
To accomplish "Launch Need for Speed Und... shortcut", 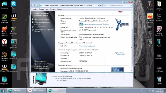I will (x=13, y=44).
